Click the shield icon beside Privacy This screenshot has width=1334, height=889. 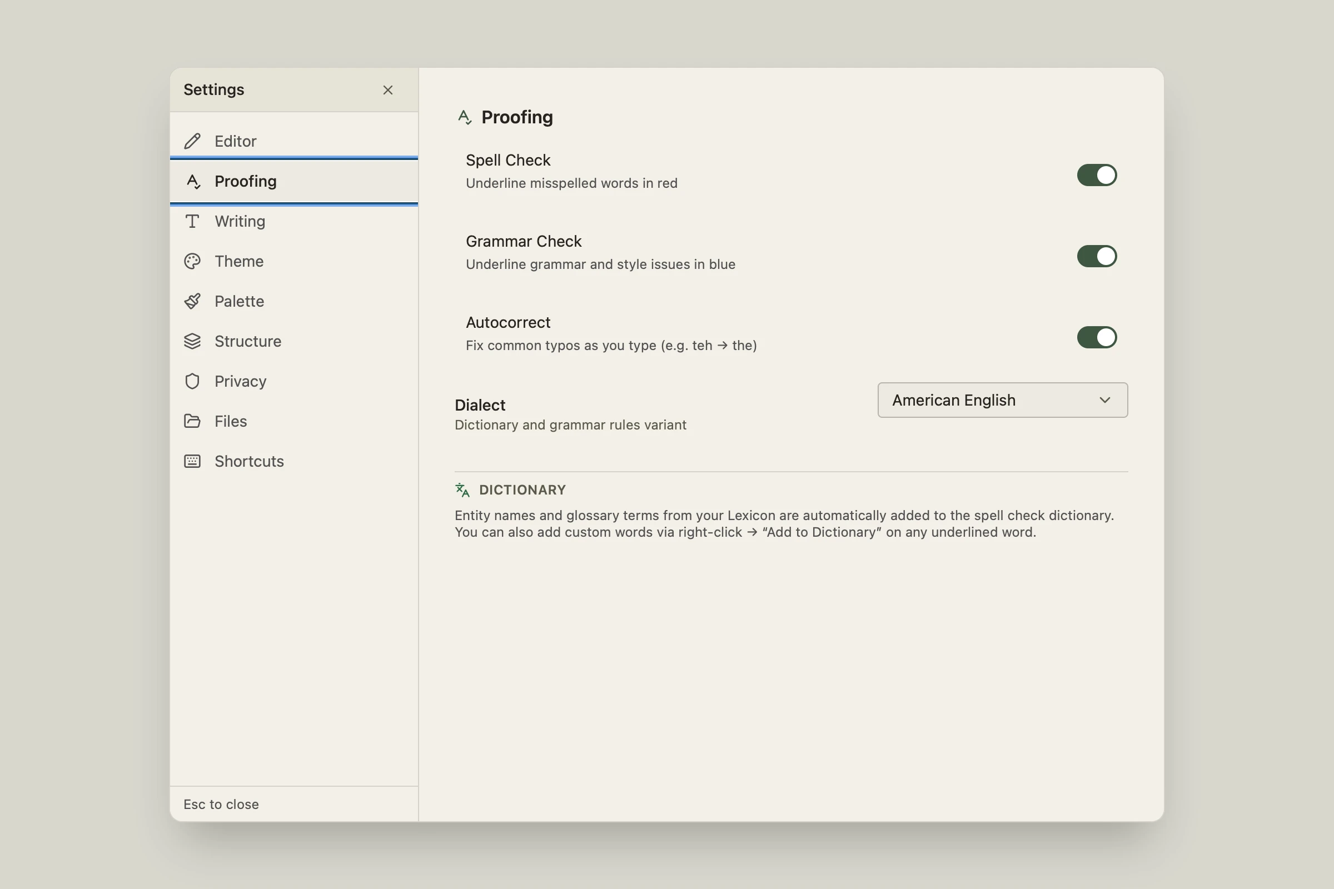[x=192, y=381]
